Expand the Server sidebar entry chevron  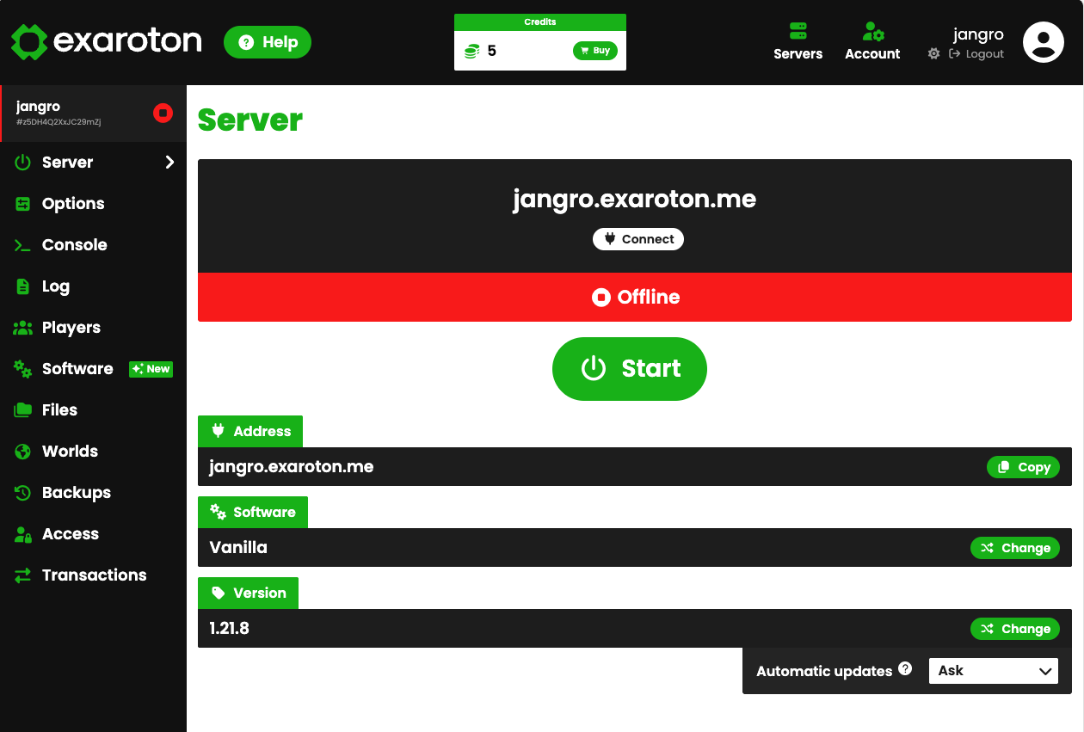(x=169, y=162)
